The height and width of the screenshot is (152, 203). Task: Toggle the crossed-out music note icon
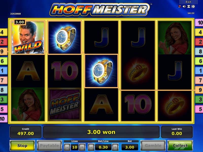(x=180, y=7)
